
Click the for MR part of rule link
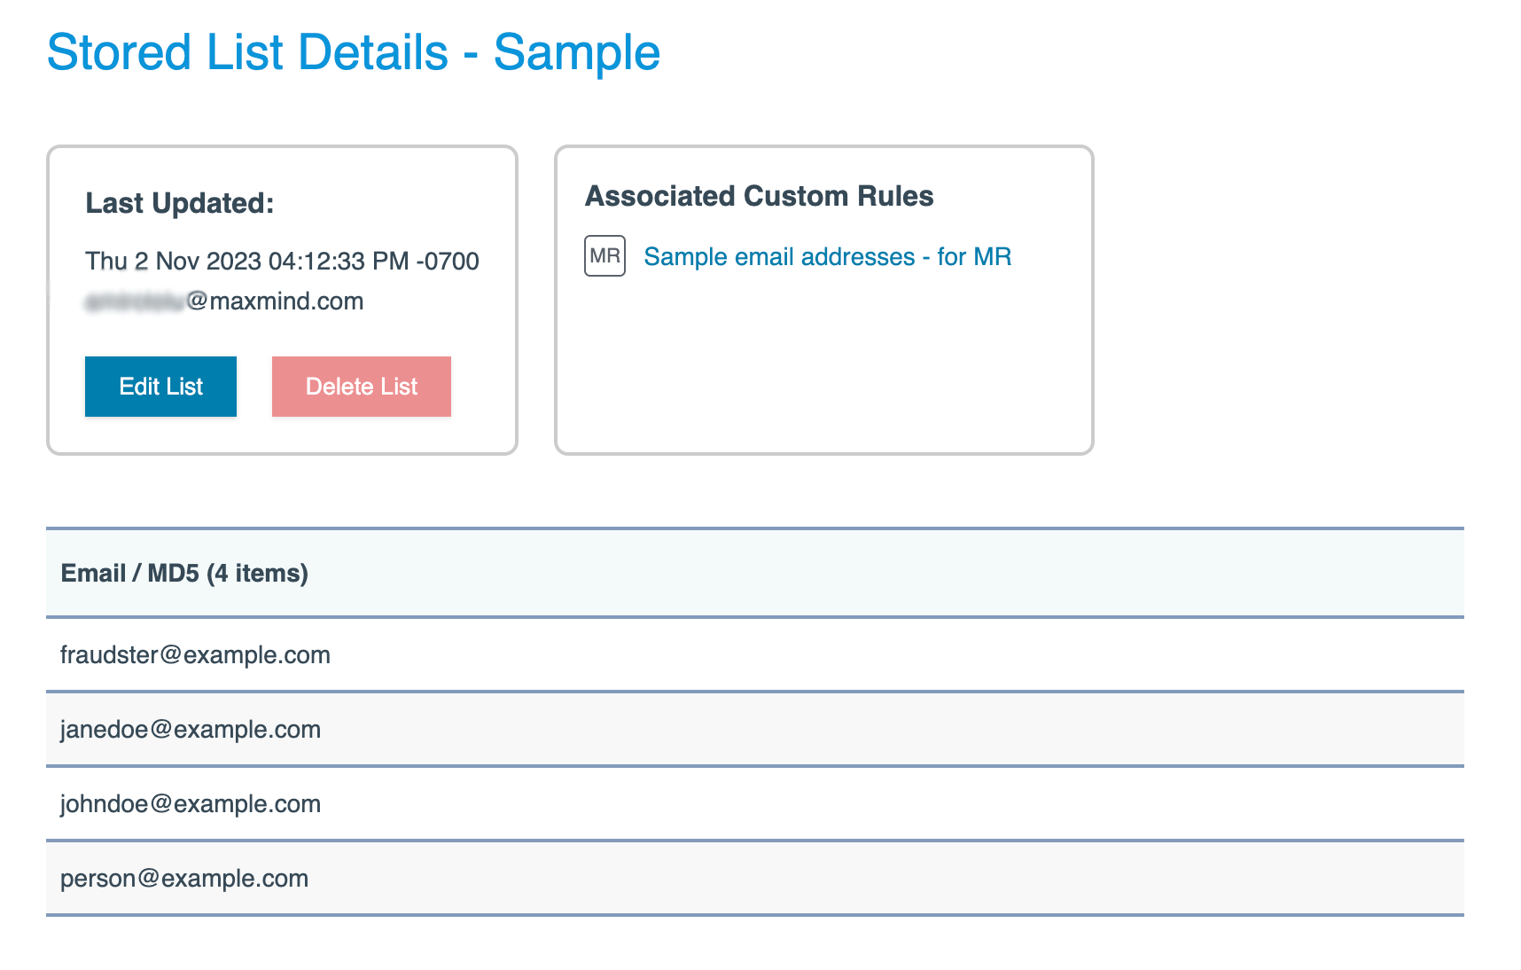click(974, 257)
